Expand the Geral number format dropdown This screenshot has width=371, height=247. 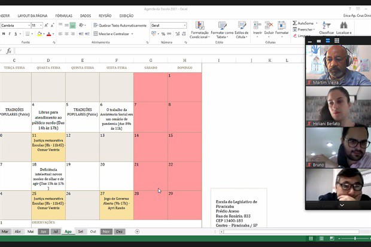185,26
